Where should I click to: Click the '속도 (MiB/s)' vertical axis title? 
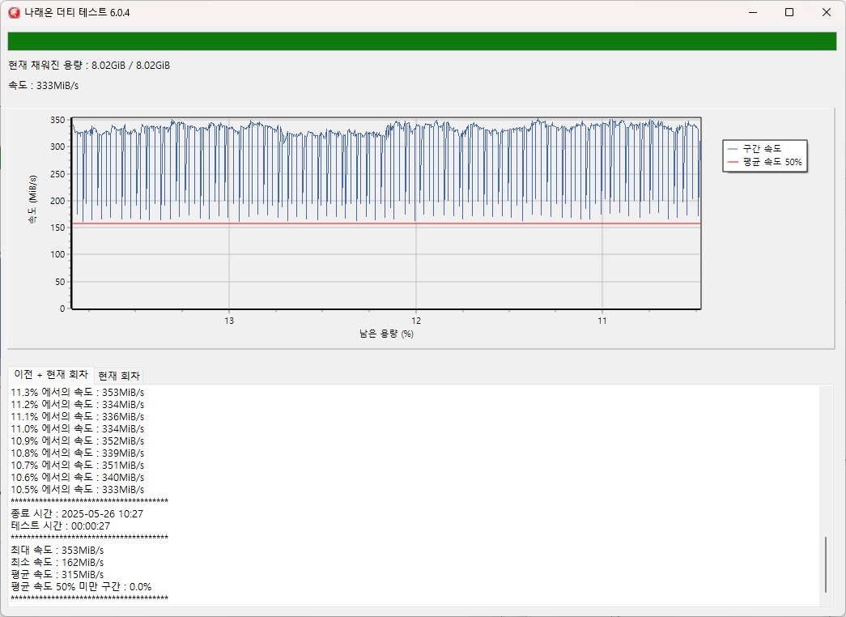[x=33, y=198]
